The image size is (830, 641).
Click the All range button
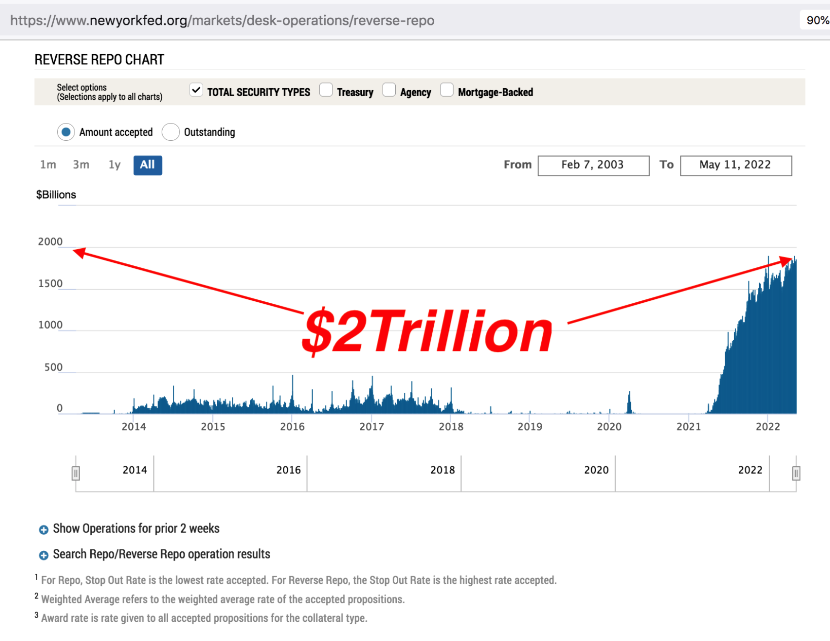[x=147, y=165]
